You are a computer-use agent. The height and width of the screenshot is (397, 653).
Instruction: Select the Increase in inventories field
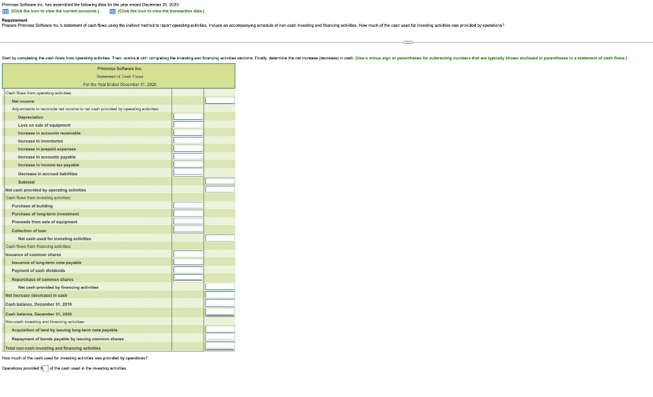pyautogui.click(x=188, y=141)
